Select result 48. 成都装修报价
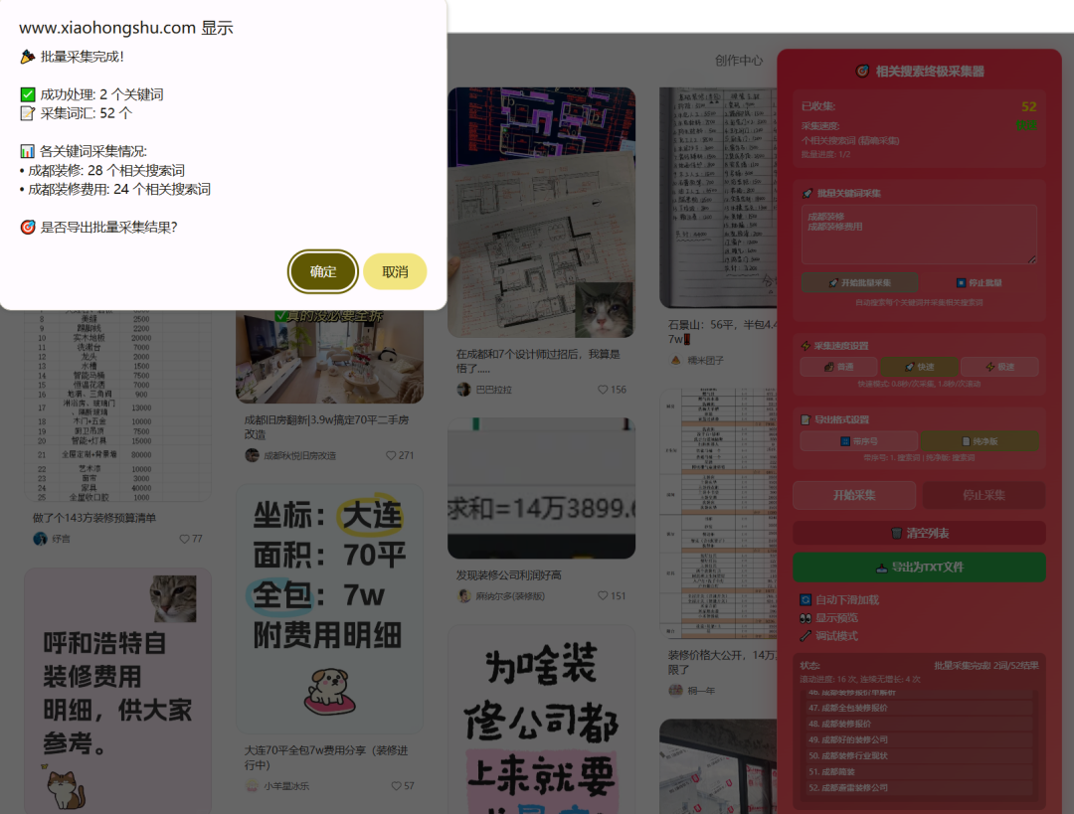 919,724
